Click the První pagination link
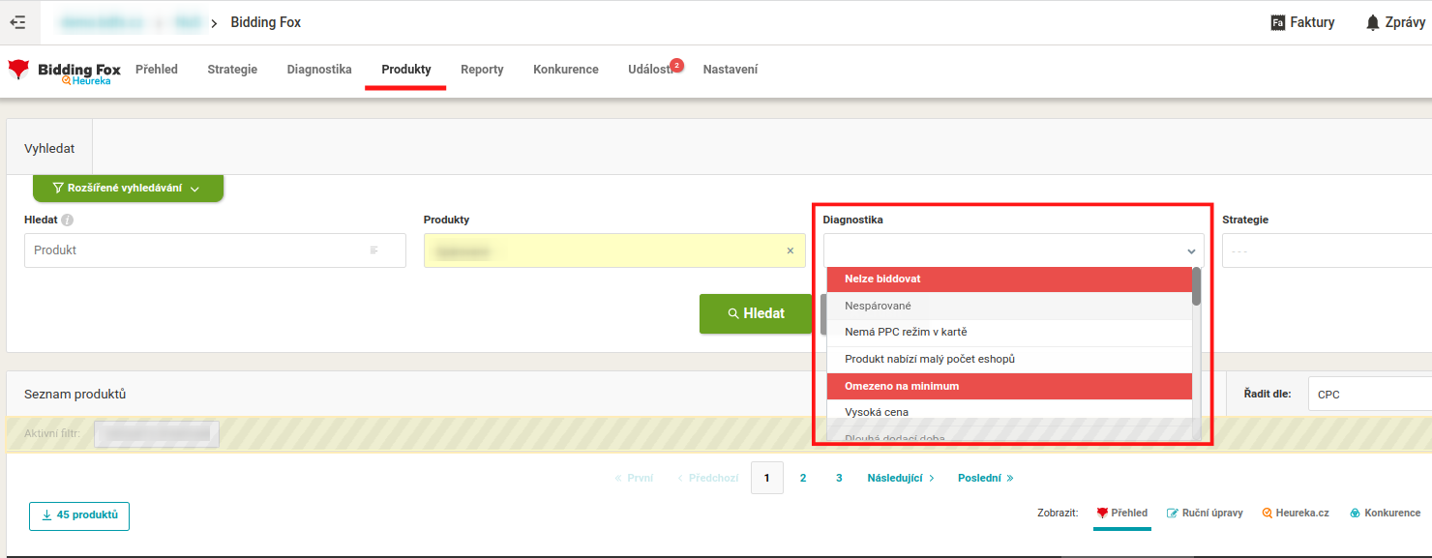Viewport: 1432px width, 558px height. (x=634, y=478)
